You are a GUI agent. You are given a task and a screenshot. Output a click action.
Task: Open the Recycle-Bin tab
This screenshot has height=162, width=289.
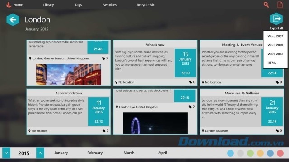point(145,5)
